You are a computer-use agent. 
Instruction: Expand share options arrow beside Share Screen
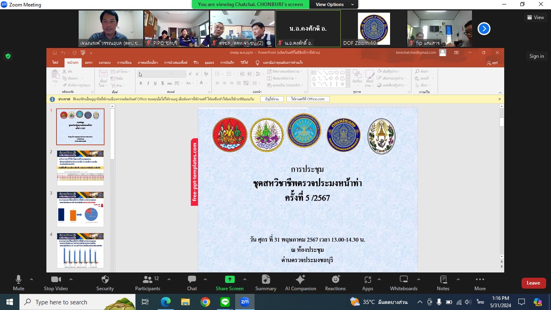tap(244, 279)
